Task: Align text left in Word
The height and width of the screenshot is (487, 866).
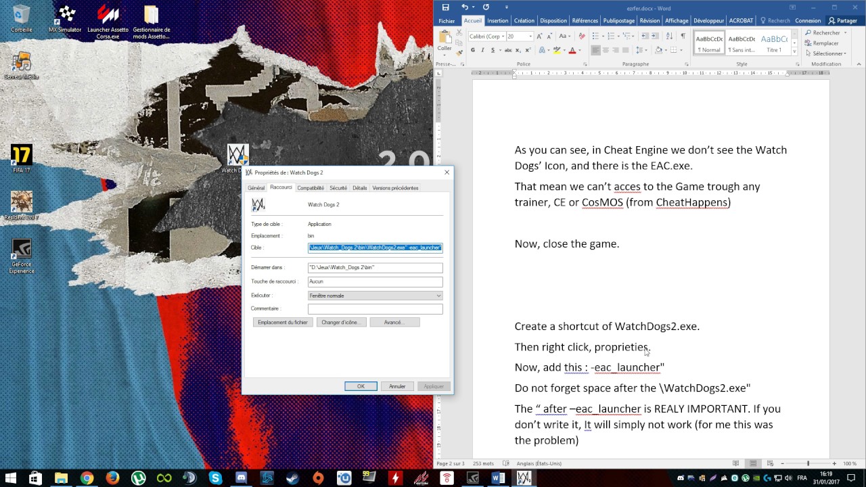Action: pos(595,50)
